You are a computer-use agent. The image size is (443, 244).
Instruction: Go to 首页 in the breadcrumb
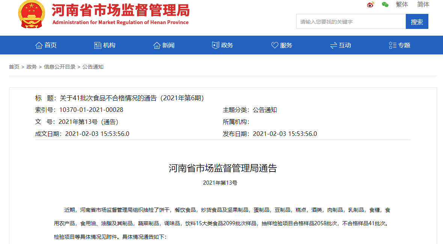point(14,67)
